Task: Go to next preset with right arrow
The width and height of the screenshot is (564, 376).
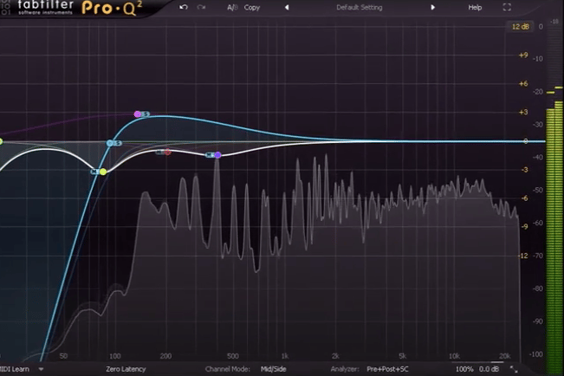Action: (432, 7)
